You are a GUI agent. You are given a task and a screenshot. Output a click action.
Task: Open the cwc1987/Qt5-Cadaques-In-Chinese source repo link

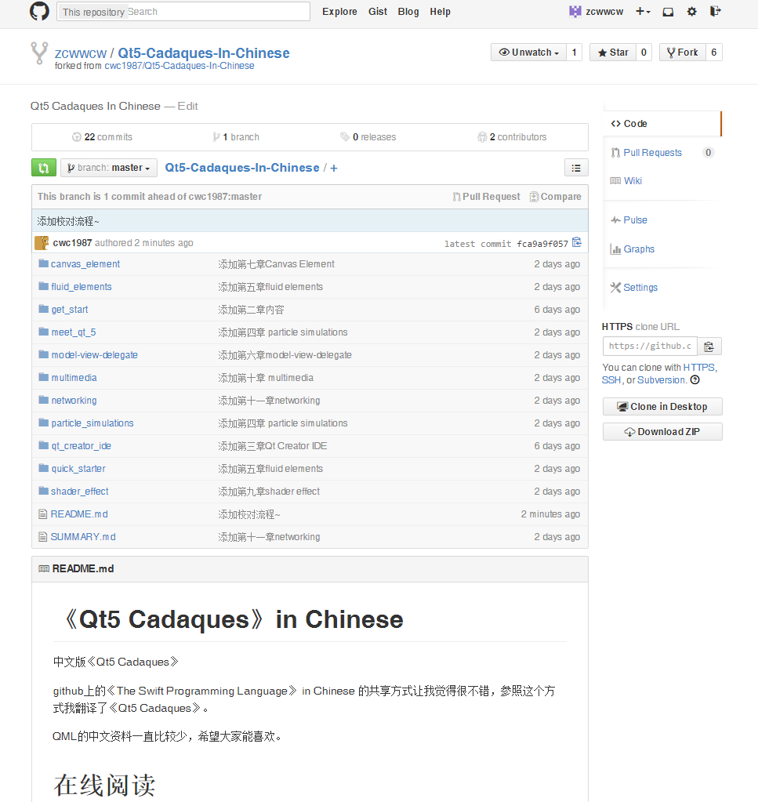point(180,66)
